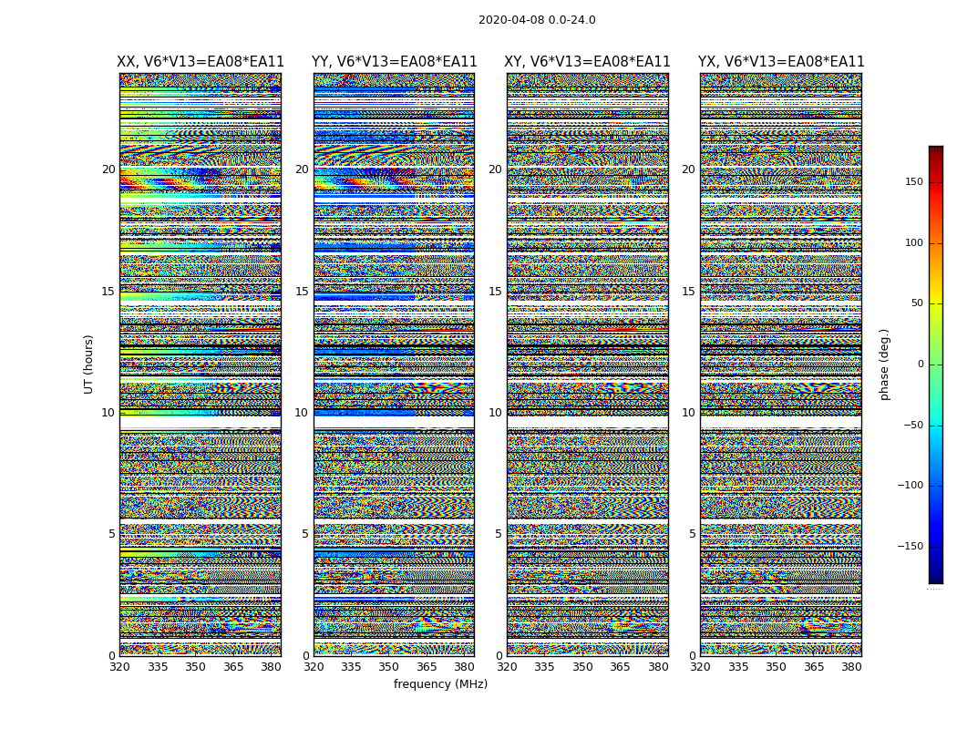Click inside the XY phase waterfall plot
The width and height of the screenshot is (957, 729).
(x=588, y=364)
